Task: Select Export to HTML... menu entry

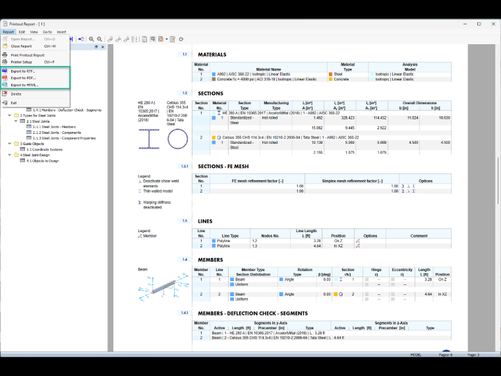Action: [35, 84]
